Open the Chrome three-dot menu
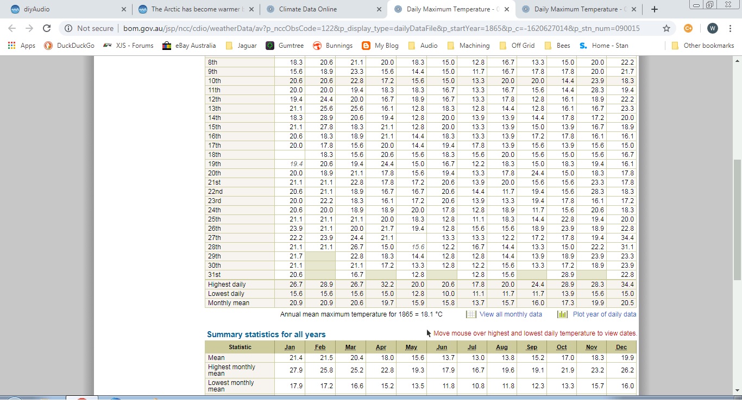The height and width of the screenshot is (417, 742). 730,28
